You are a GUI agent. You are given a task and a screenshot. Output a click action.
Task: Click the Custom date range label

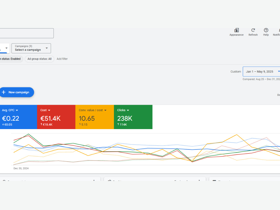click(236, 72)
